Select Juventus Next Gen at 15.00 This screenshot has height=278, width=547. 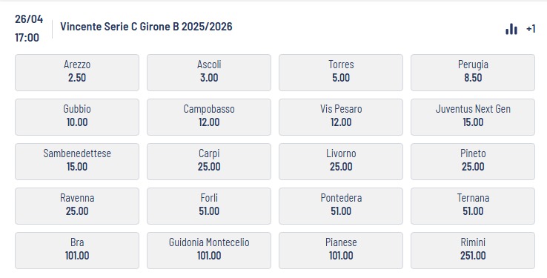pos(473,117)
